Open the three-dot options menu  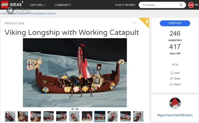(134, 23)
